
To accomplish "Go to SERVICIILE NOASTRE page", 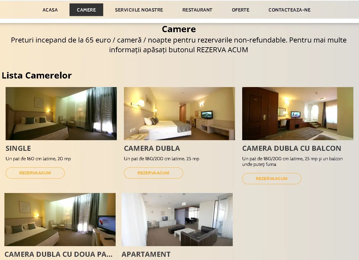I will (x=139, y=10).
